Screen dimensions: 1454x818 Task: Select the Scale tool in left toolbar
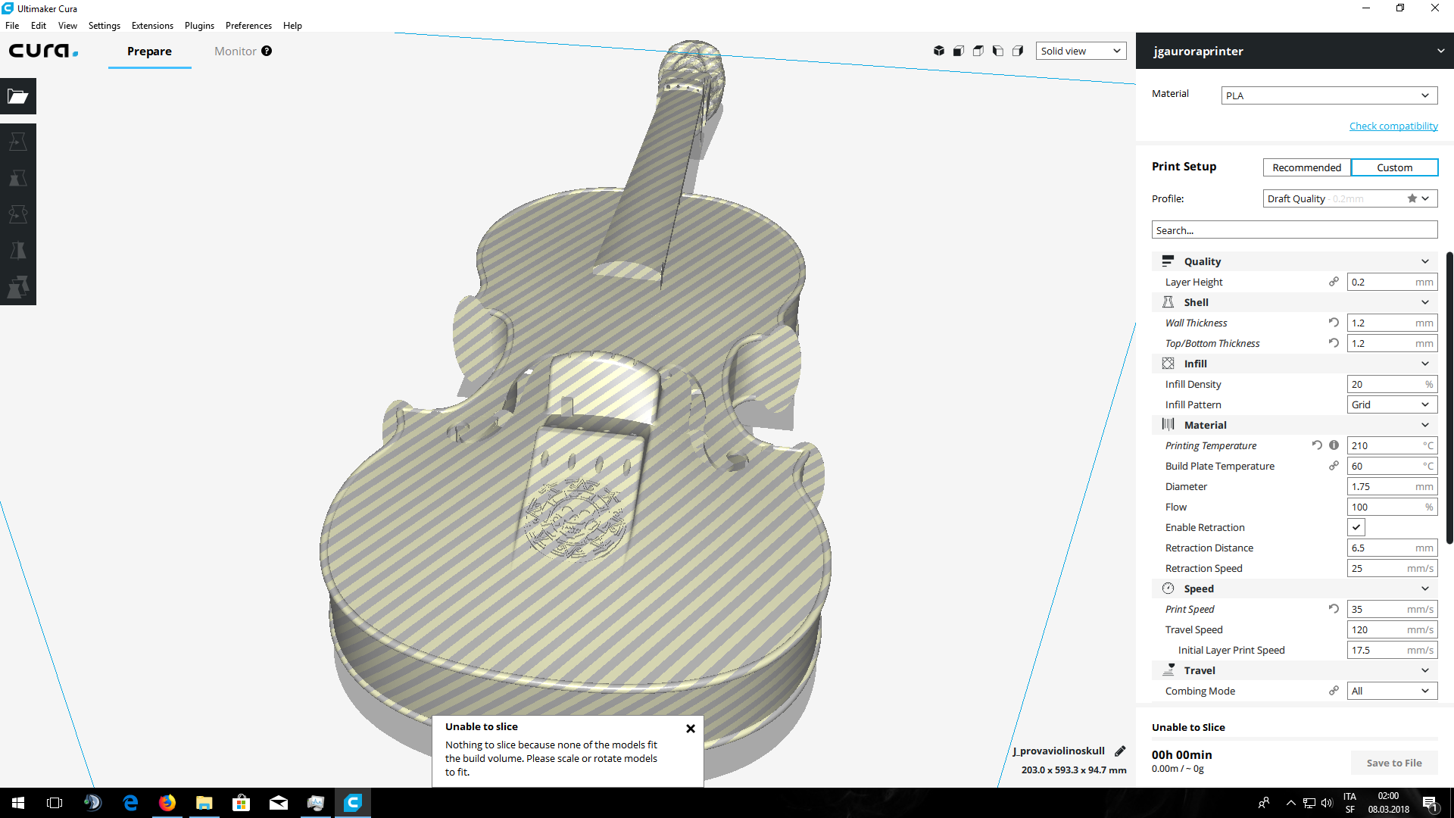[x=18, y=178]
